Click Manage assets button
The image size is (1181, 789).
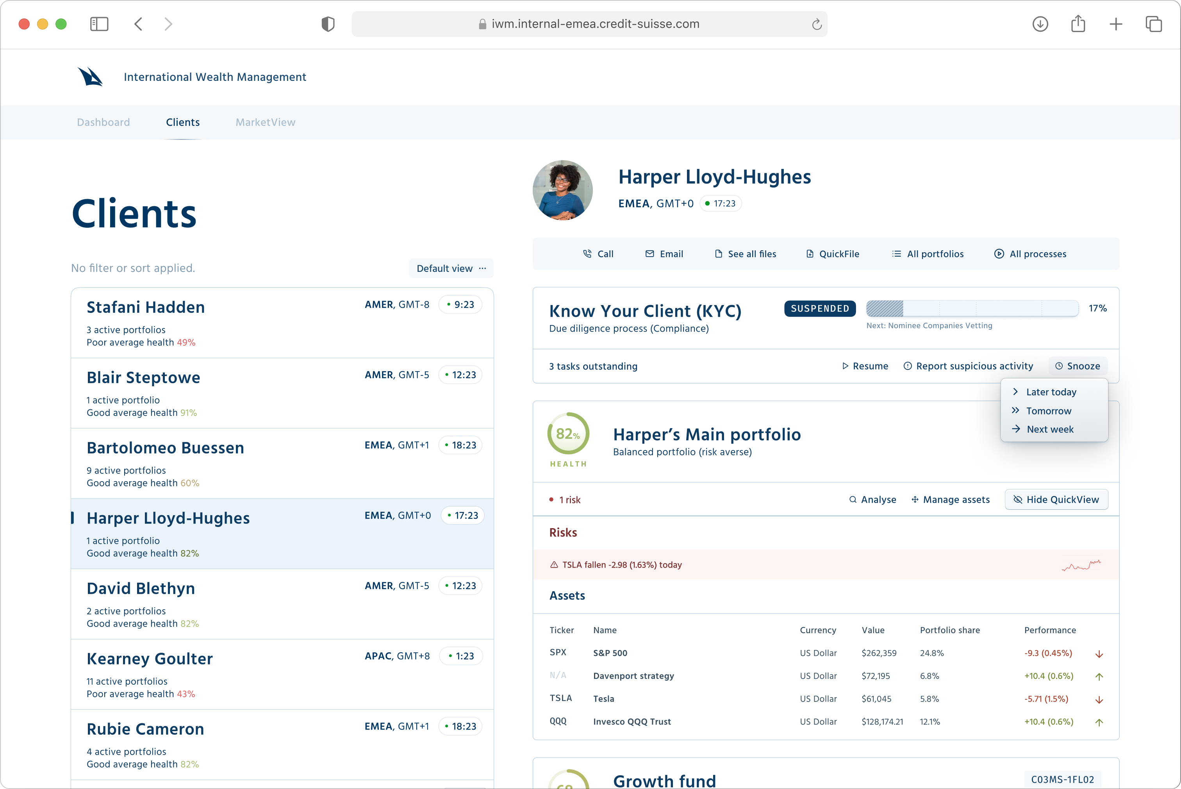click(950, 500)
